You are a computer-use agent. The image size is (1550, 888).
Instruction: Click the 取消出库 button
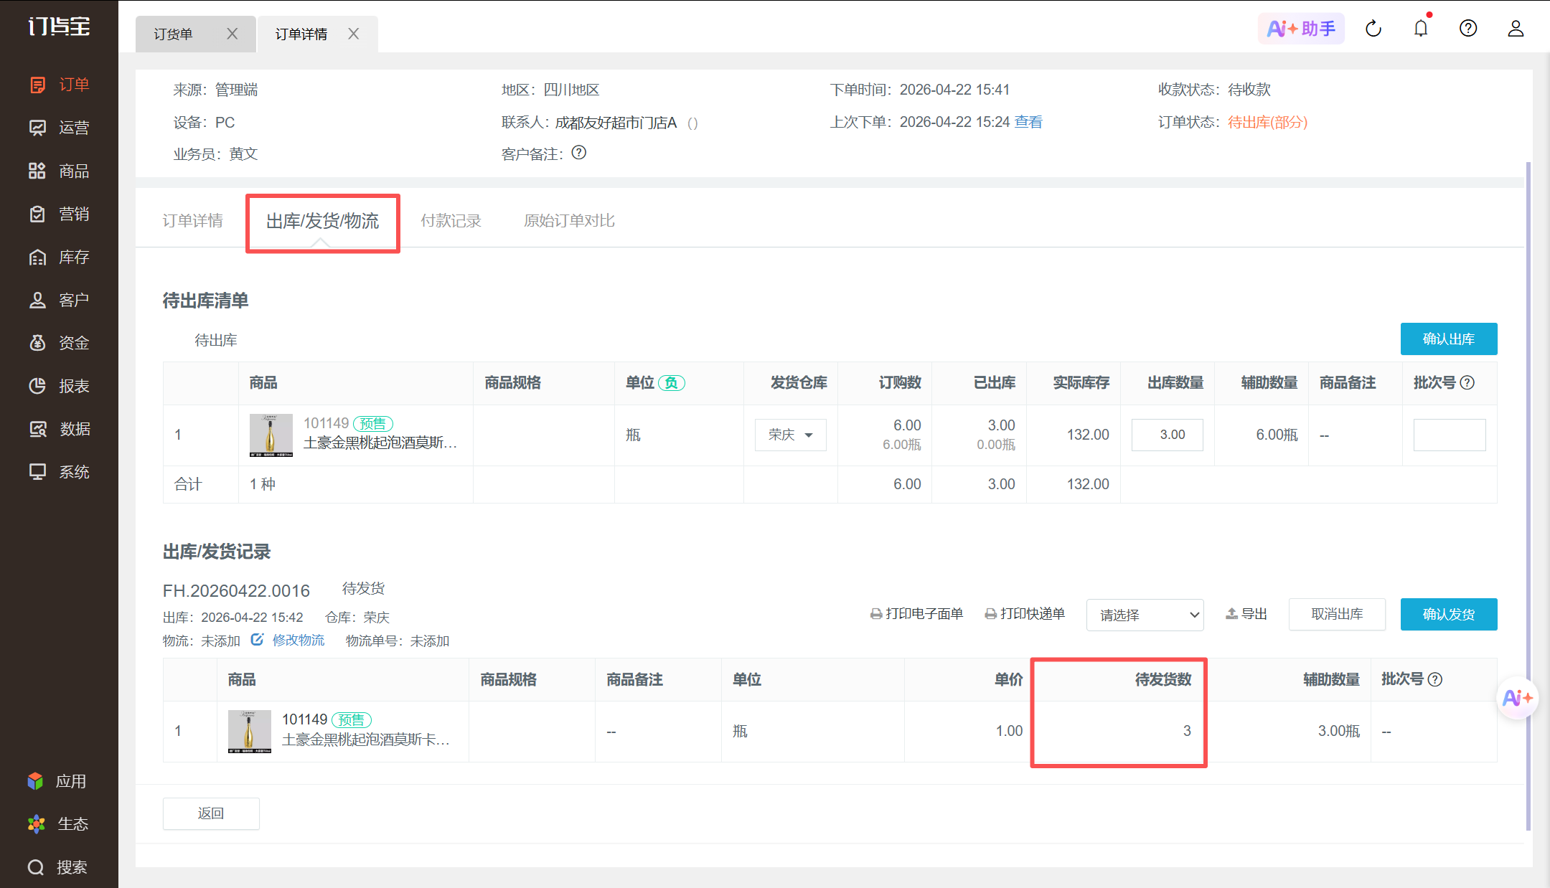[x=1337, y=614]
